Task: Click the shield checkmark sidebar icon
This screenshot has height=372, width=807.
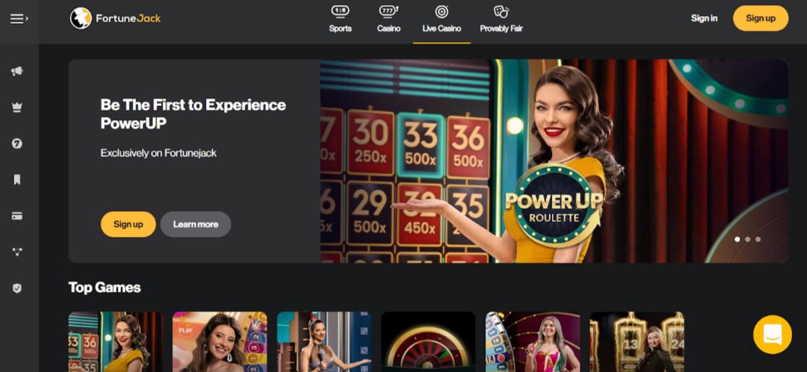Action: pos(17,287)
